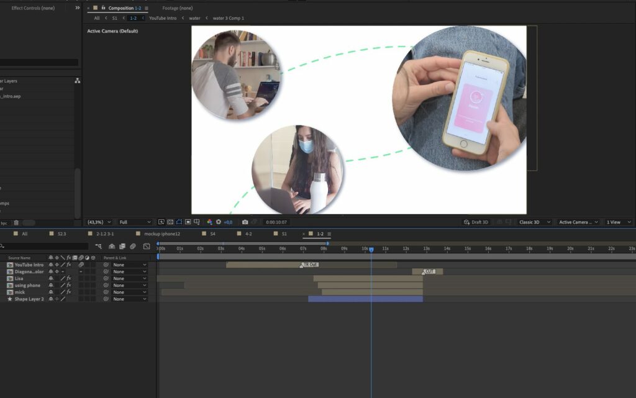Image resolution: width=636 pixels, height=398 pixels.
Task: Take a snapshot with the camera icon
Action: [245, 222]
